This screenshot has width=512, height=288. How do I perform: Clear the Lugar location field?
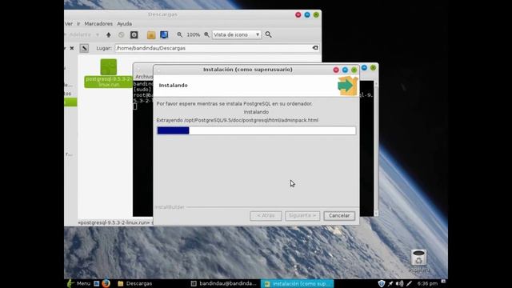[x=315, y=48]
